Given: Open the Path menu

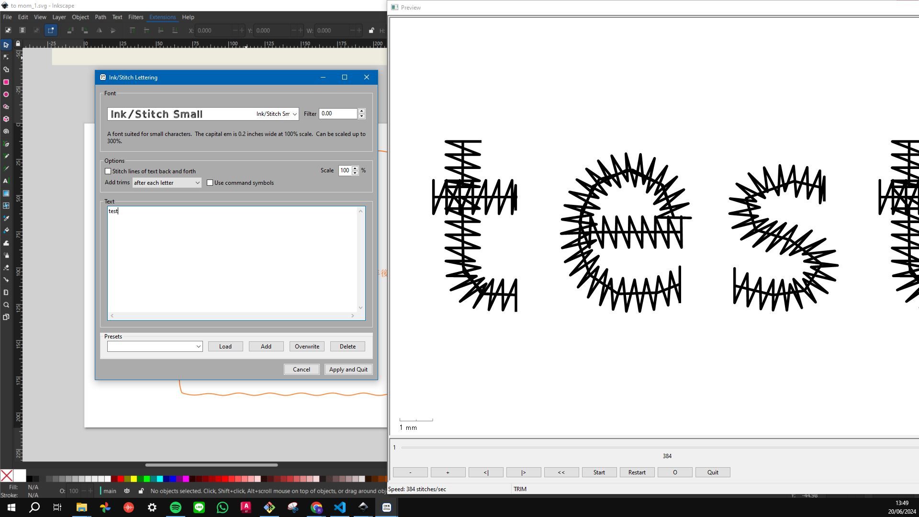Looking at the screenshot, I should pyautogui.click(x=100, y=17).
